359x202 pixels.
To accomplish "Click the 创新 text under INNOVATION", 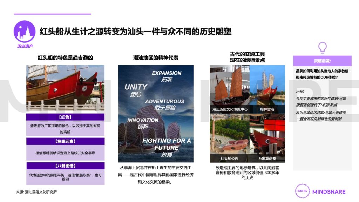I will (143, 126).
